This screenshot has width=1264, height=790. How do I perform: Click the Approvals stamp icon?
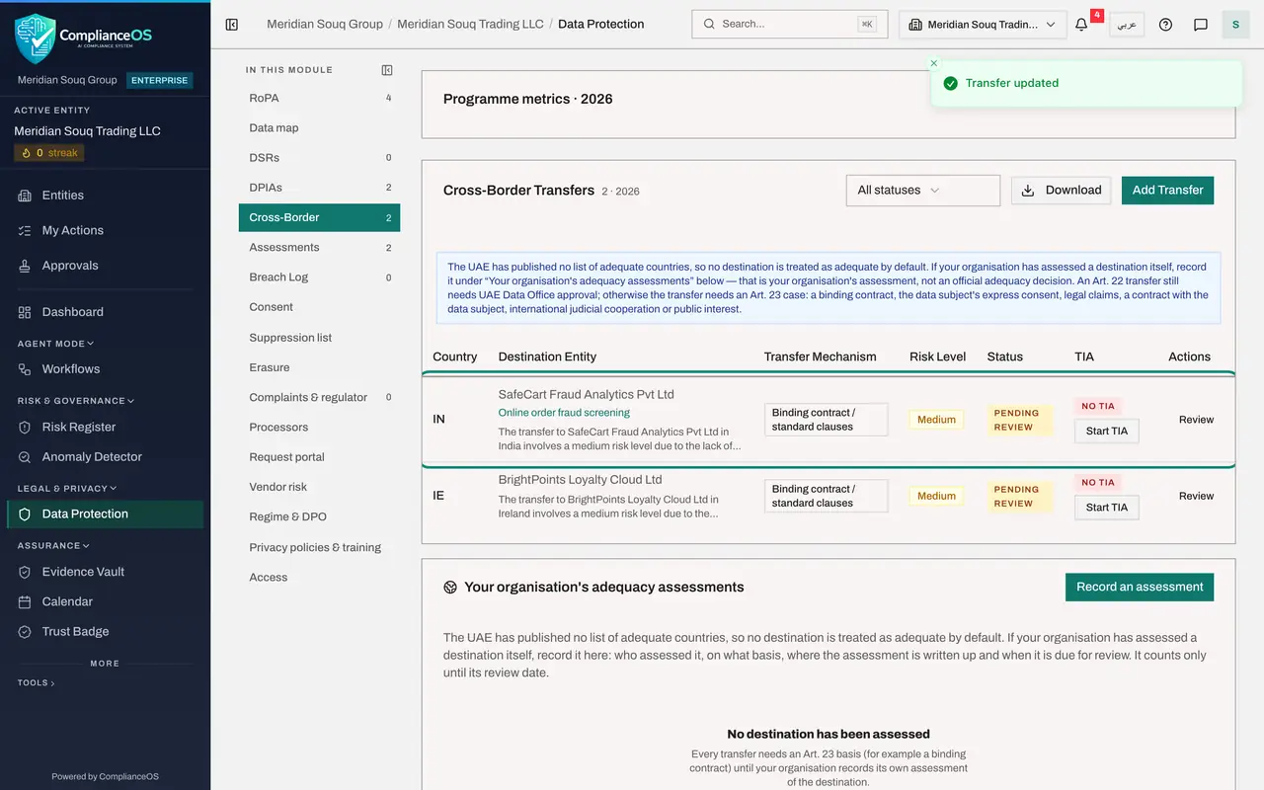coord(25,266)
